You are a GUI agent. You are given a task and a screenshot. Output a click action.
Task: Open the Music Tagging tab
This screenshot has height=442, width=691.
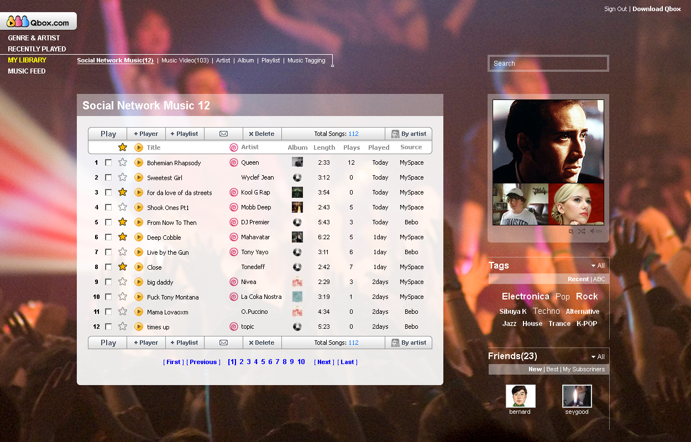coord(306,60)
